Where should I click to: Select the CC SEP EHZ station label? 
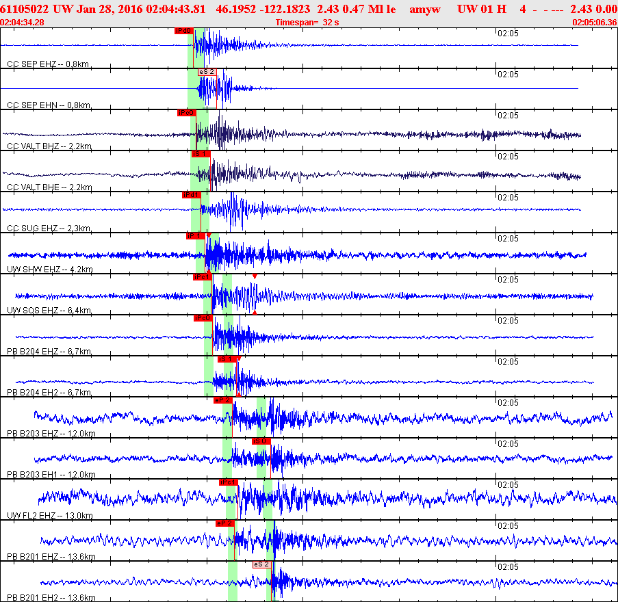click(48, 64)
